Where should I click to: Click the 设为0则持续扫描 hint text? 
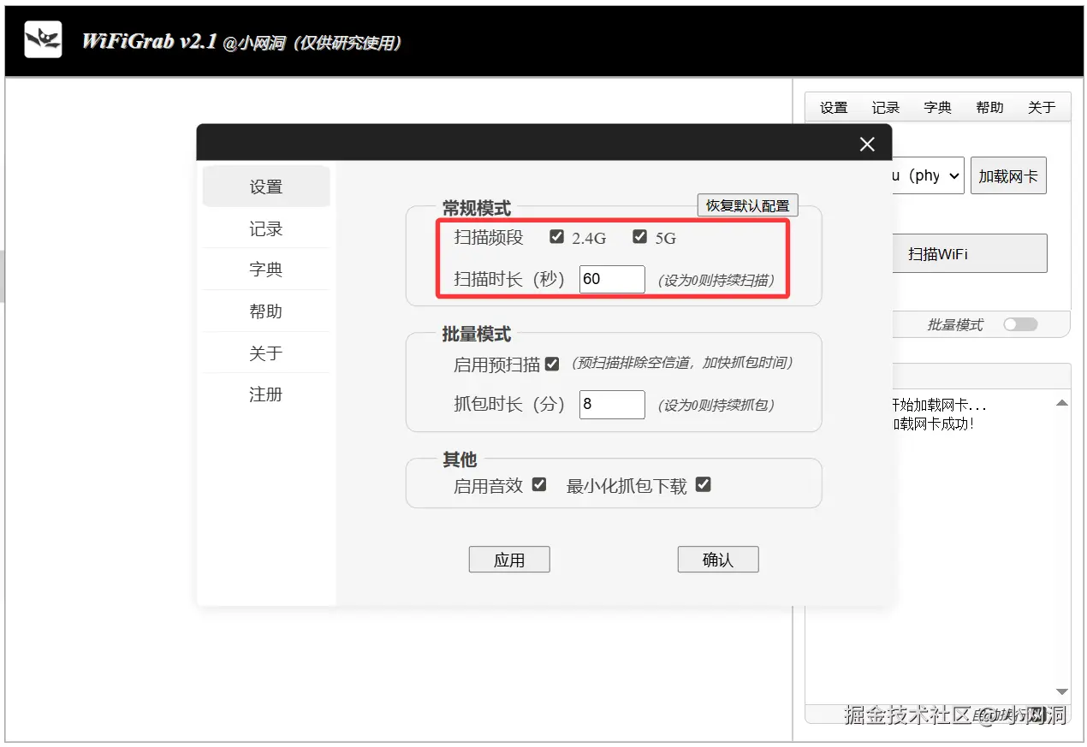(x=716, y=280)
